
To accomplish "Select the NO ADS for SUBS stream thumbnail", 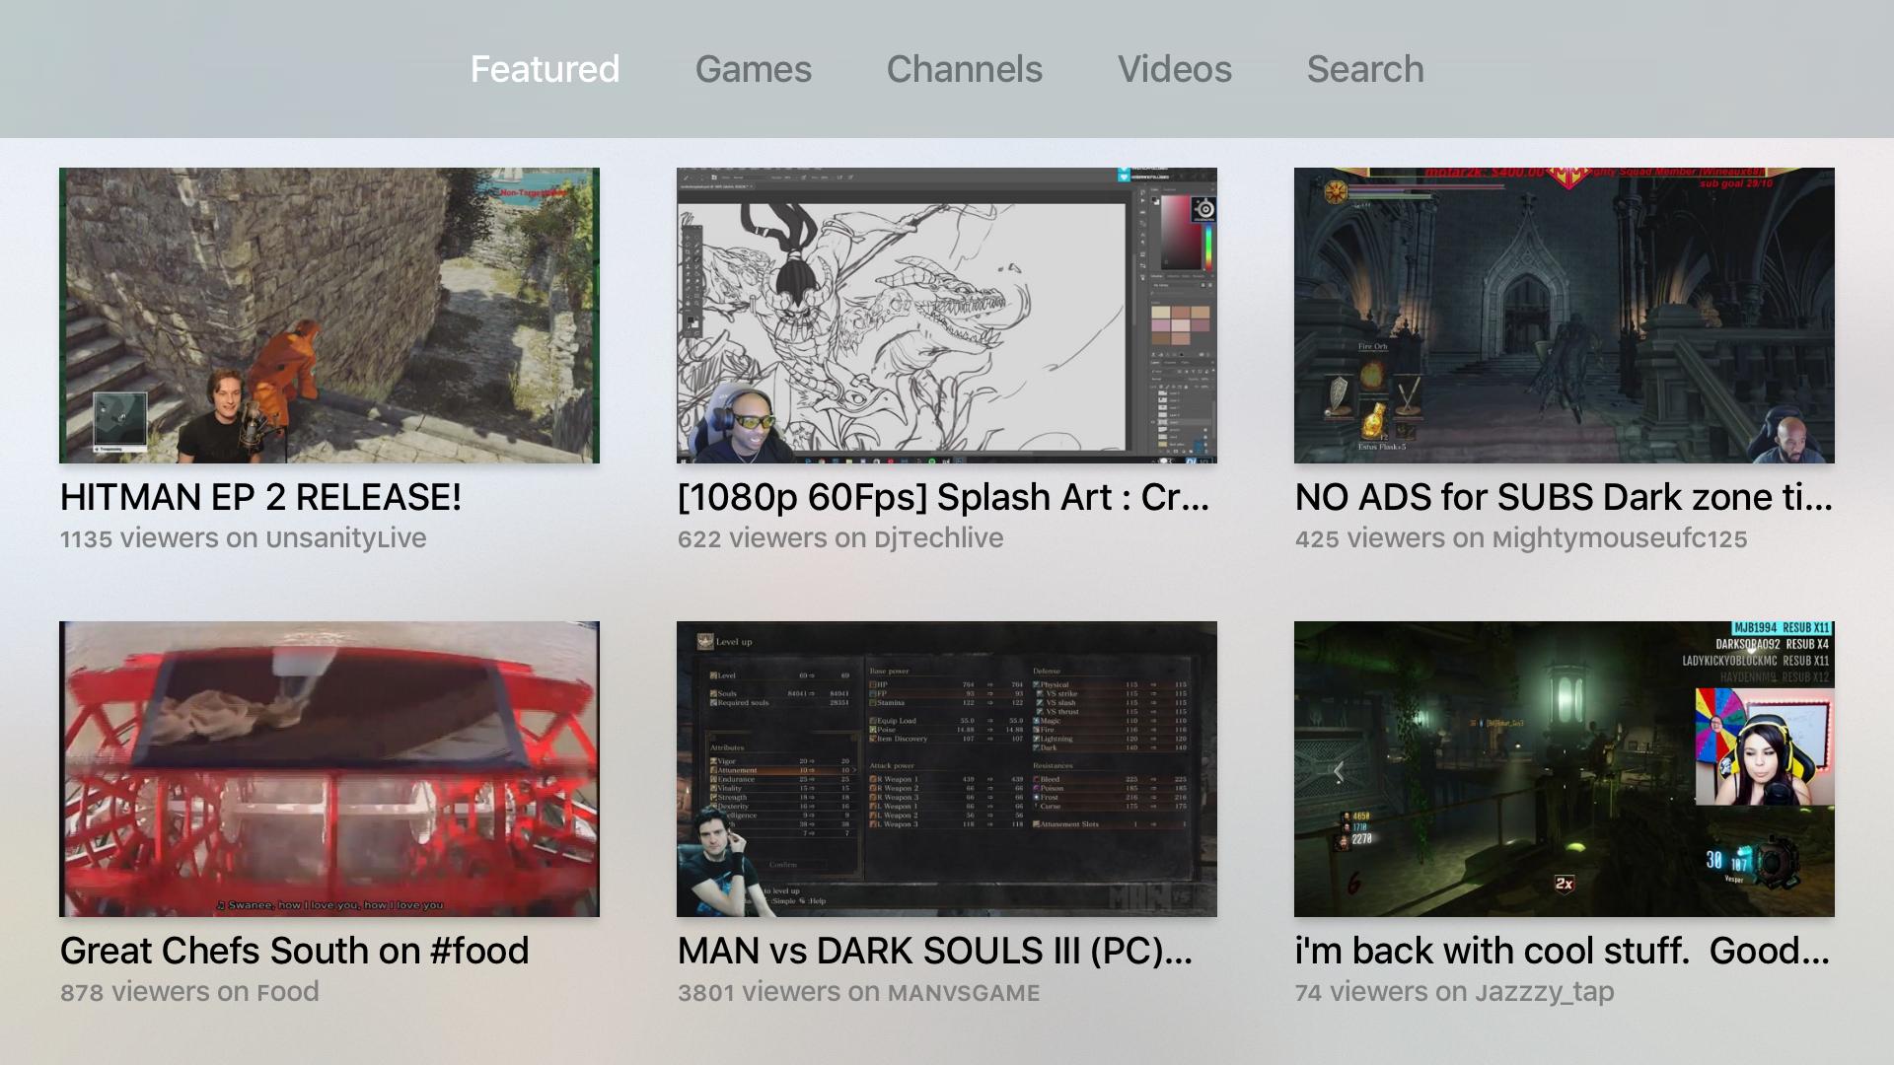I will pyautogui.click(x=1565, y=316).
